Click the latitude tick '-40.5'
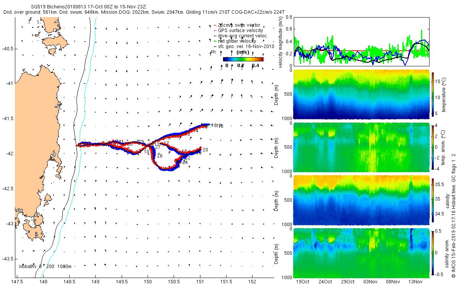The height and width of the screenshot is (286, 459). coord(8,48)
